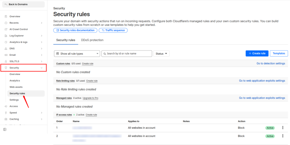Image resolution: width=290 pixels, height=145 pixels.
Task: Click Back to Domains button
Action: [x=24, y=5]
